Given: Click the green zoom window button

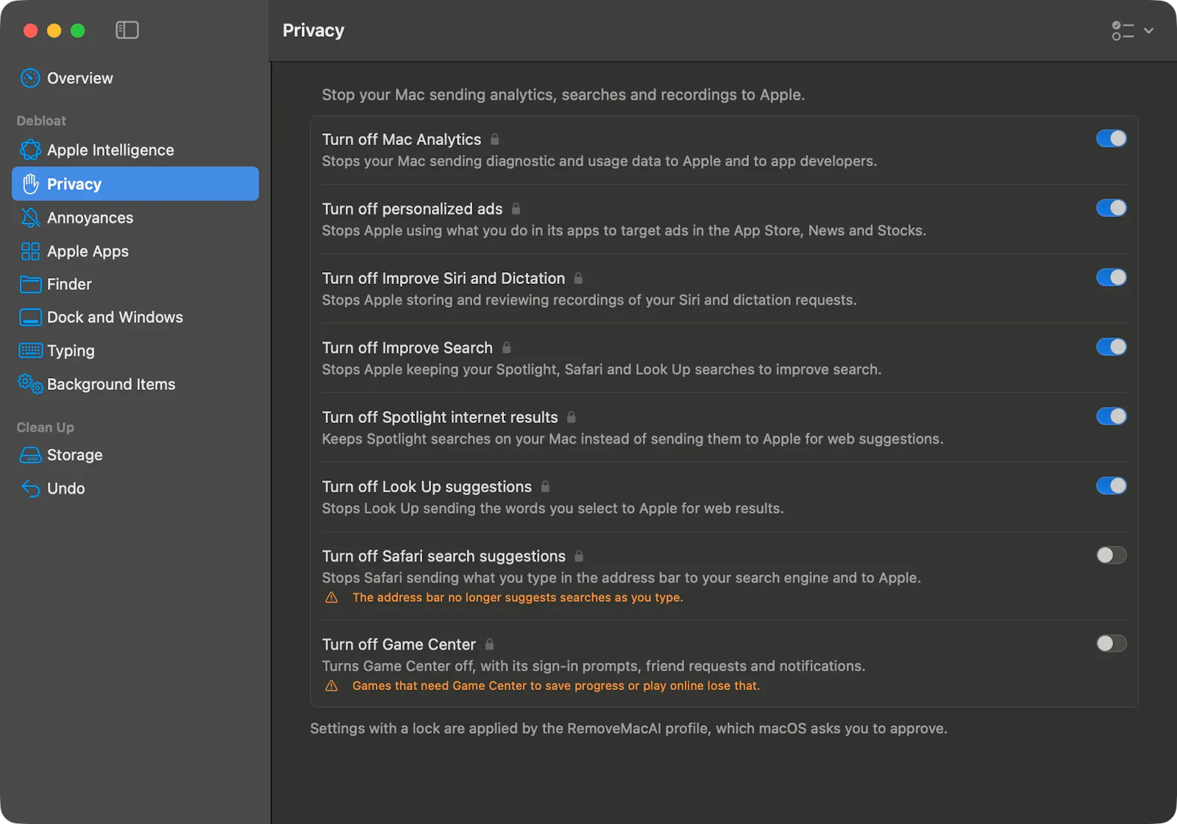Looking at the screenshot, I should click(x=77, y=30).
